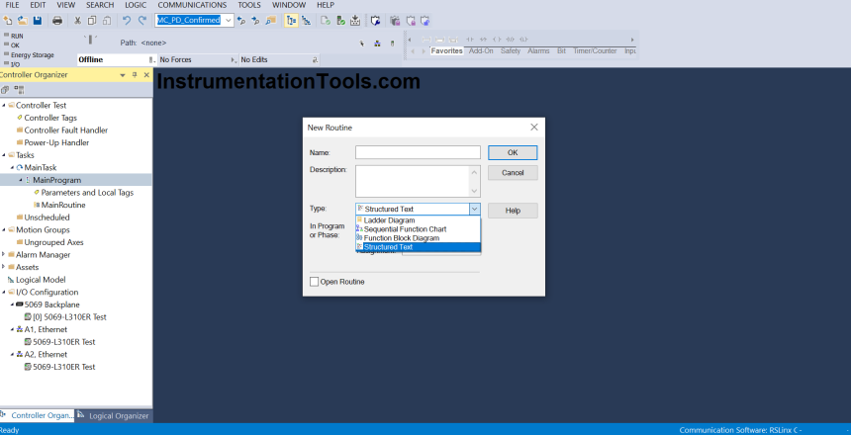This screenshot has height=435, width=851.
Task: Collapse the I/O Configuration tree node
Action: (4, 292)
